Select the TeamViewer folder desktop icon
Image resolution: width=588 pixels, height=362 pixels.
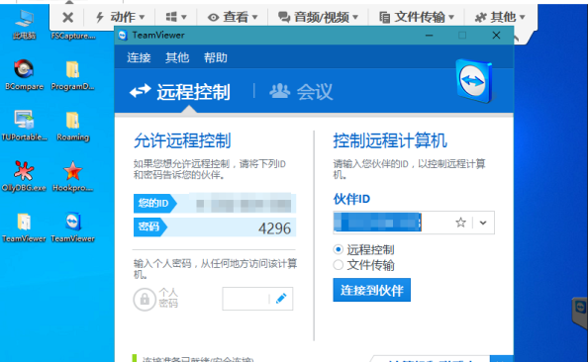24,227
